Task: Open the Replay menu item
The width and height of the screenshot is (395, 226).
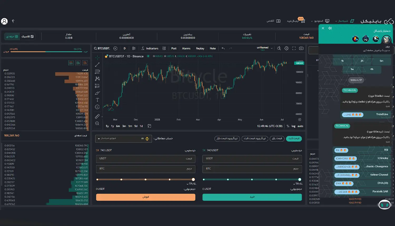Action: (200, 48)
